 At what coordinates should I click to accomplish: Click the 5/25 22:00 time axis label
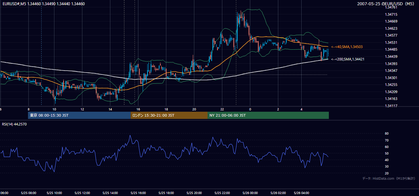(x=222, y=193)
